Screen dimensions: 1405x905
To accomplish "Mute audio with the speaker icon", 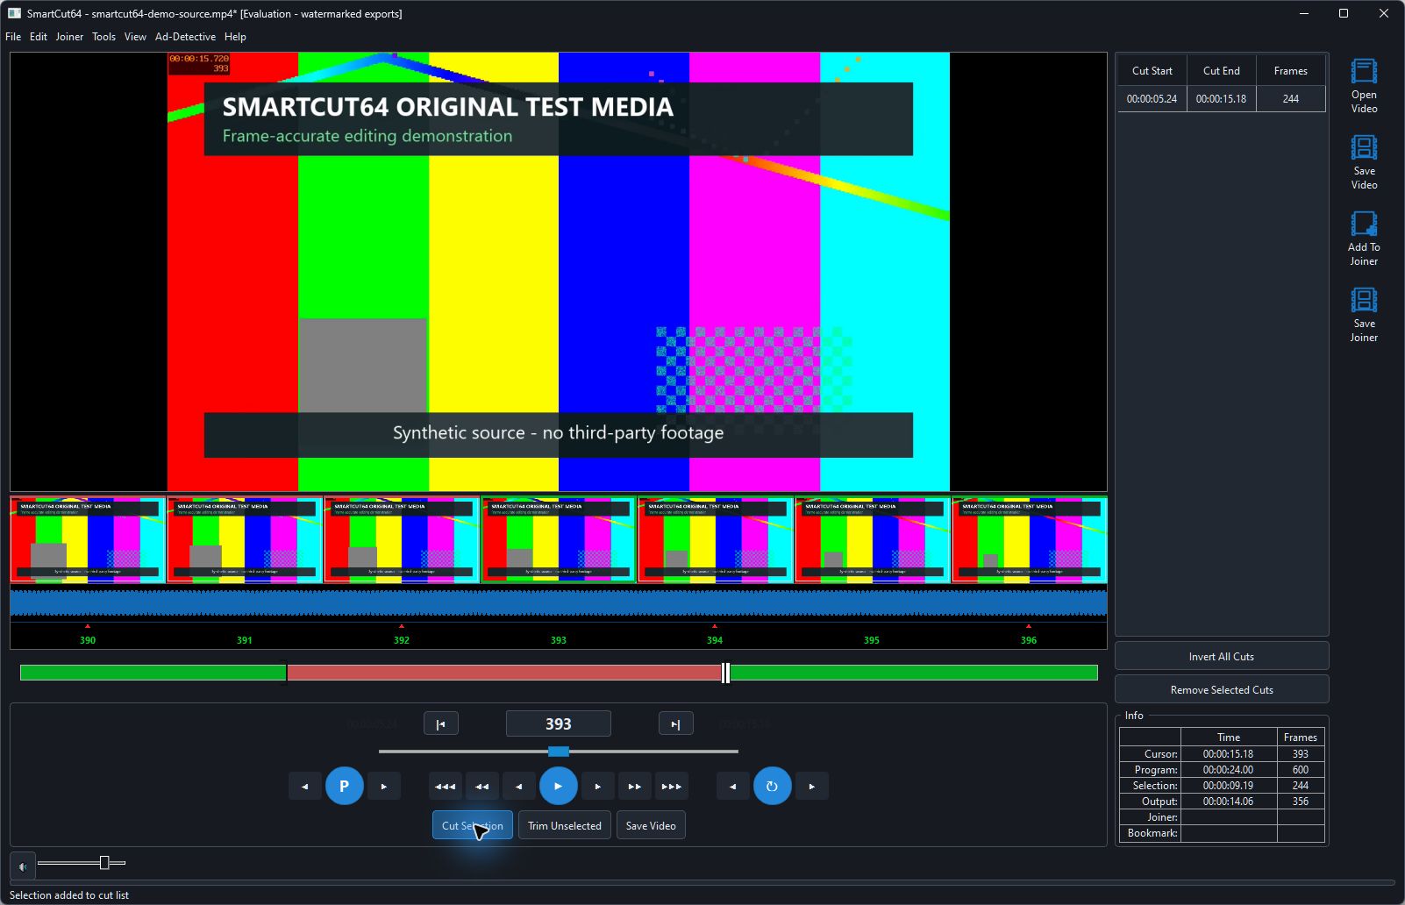I will 23,866.
